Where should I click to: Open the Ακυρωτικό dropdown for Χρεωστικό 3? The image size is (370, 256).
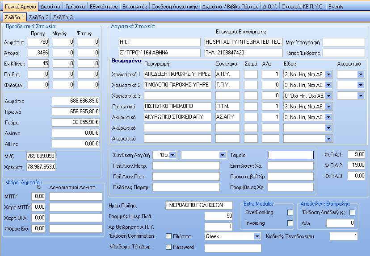coord(361,96)
